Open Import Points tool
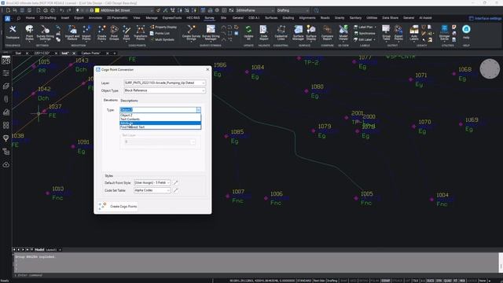Screen dimensions: 503x283 [x=86, y=33]
